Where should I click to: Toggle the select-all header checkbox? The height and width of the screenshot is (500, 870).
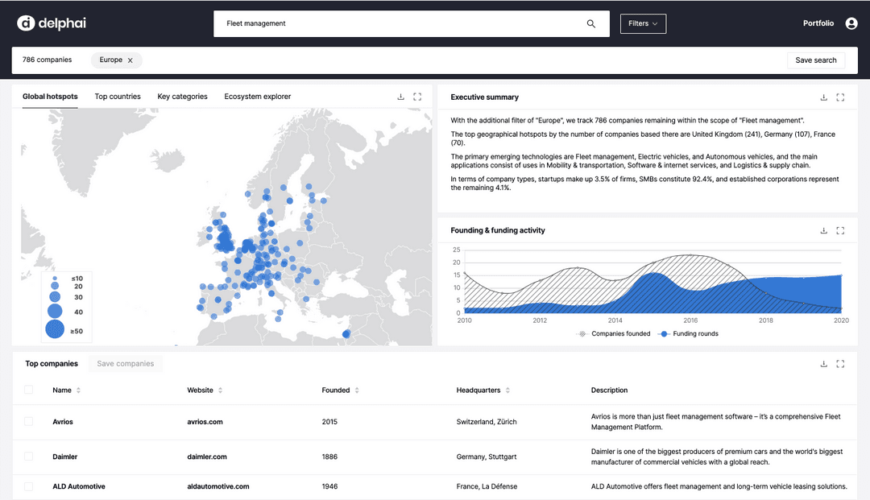point(29,390)
